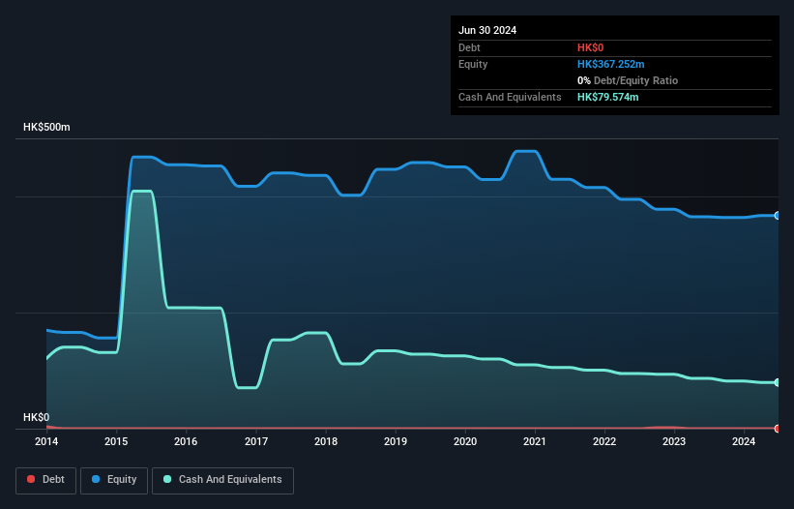The height and width of the screenshot is (509, 794).
Task: Click the tooltip Debt value HK$0
Action: pyautogui.click(x=591, y=47)
